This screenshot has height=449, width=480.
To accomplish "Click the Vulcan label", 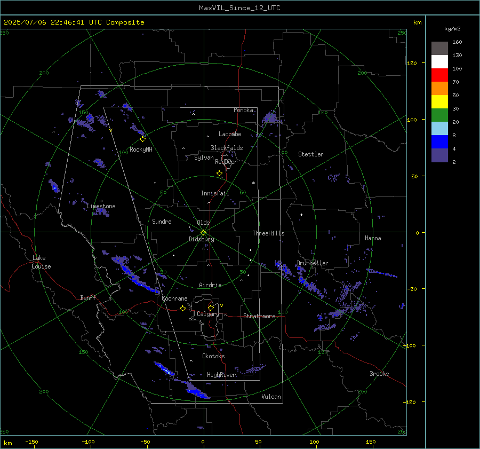I will pyautogui.click(x=271, y=397).
